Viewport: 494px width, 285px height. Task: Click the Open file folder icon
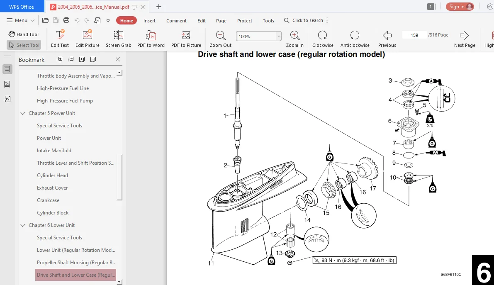[x=46, y=20]
